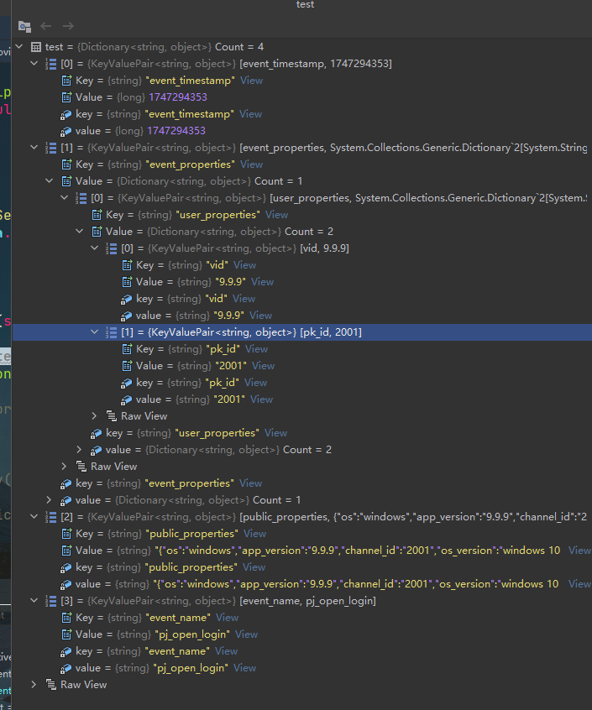Select number 1747294353 in Value = {long} row
This screenshot has height=710, width=592.
[x=178, y=97]
